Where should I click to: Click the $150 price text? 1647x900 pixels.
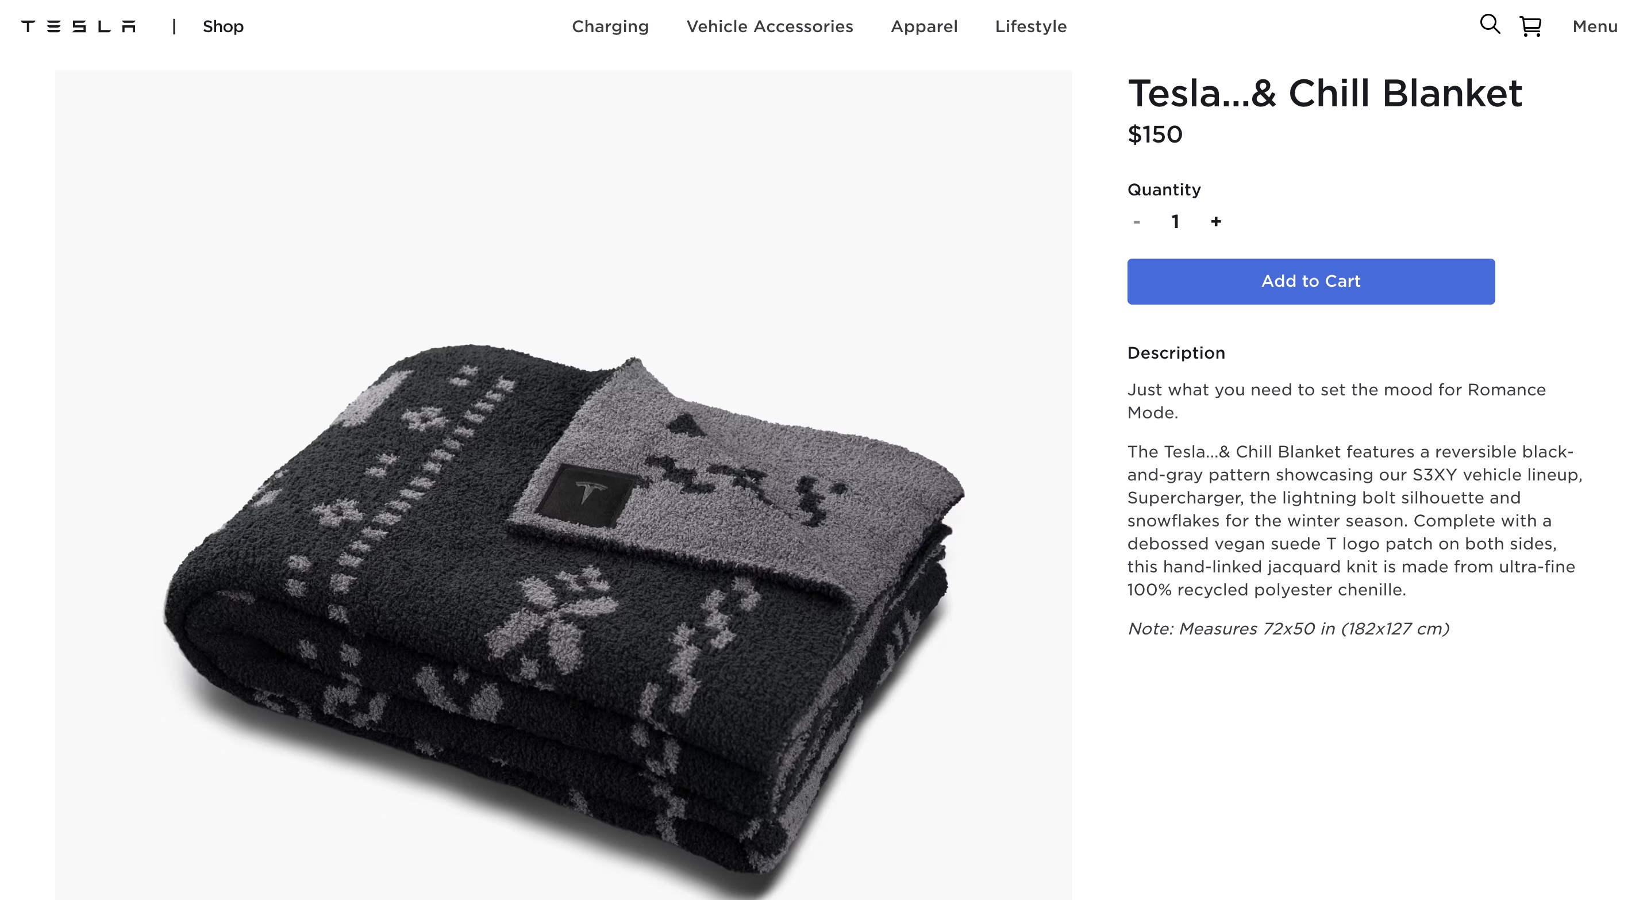(x=1155, y=134)
